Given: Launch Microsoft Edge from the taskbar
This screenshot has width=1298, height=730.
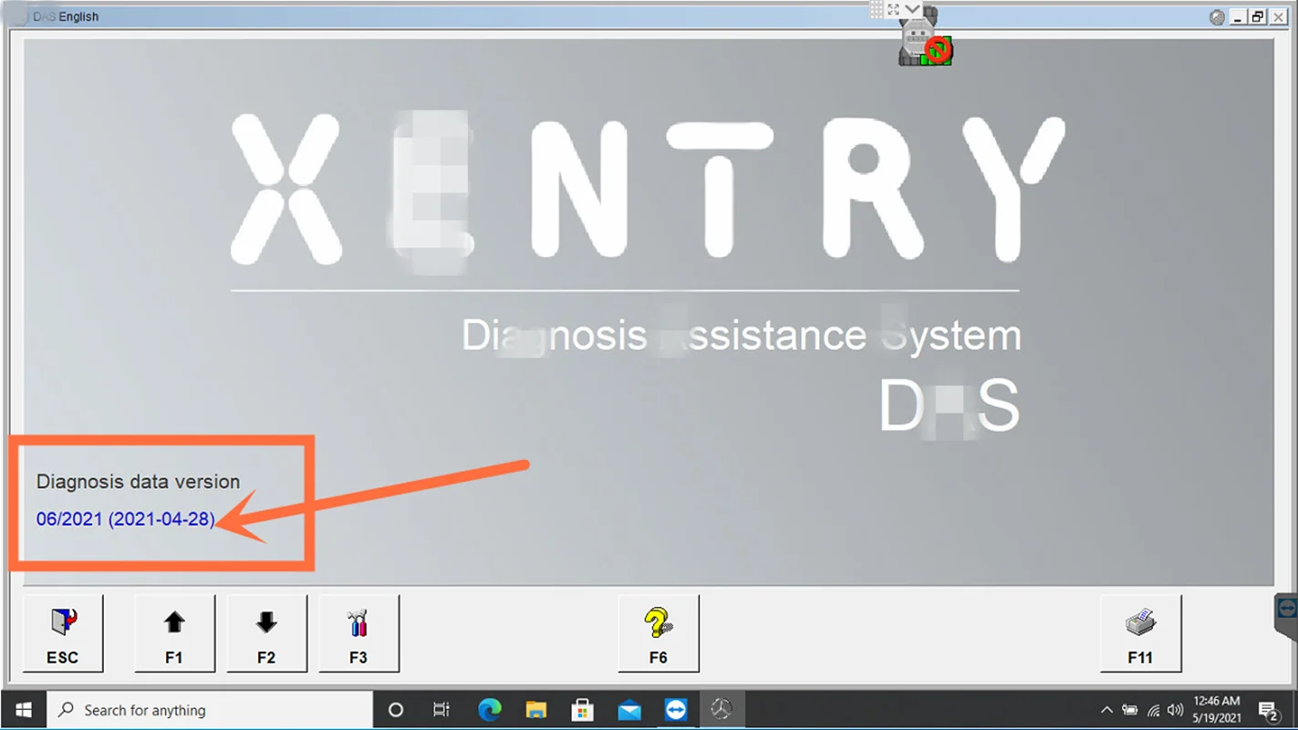Looking at the screenshot, I should (490, 710).
